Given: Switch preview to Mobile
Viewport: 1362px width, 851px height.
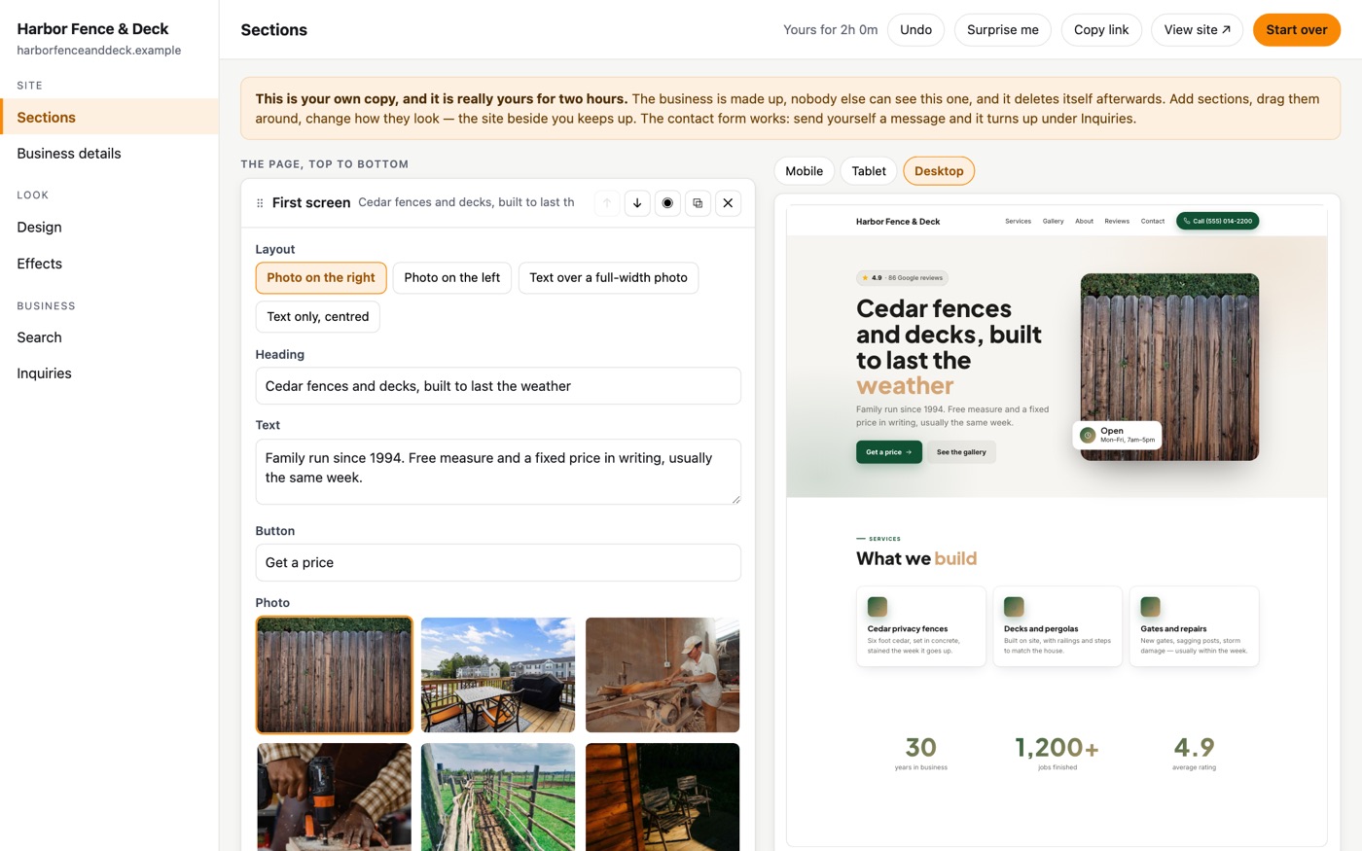Looking at the screenshot, I should (x=804, y=171).
